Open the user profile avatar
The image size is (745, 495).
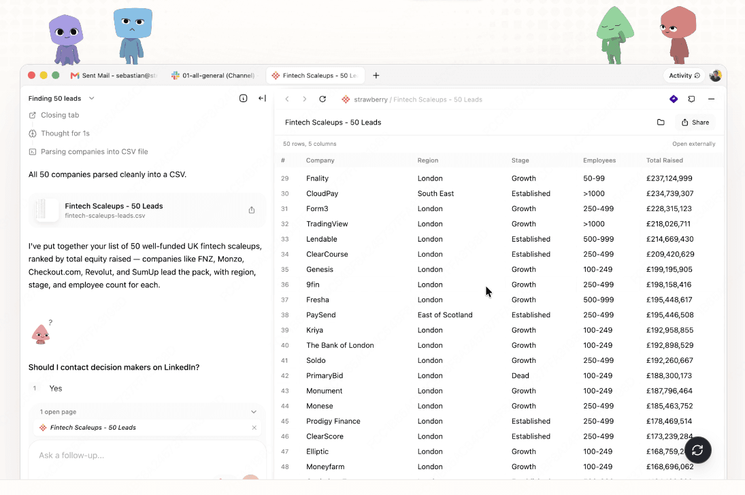point(715,75)
